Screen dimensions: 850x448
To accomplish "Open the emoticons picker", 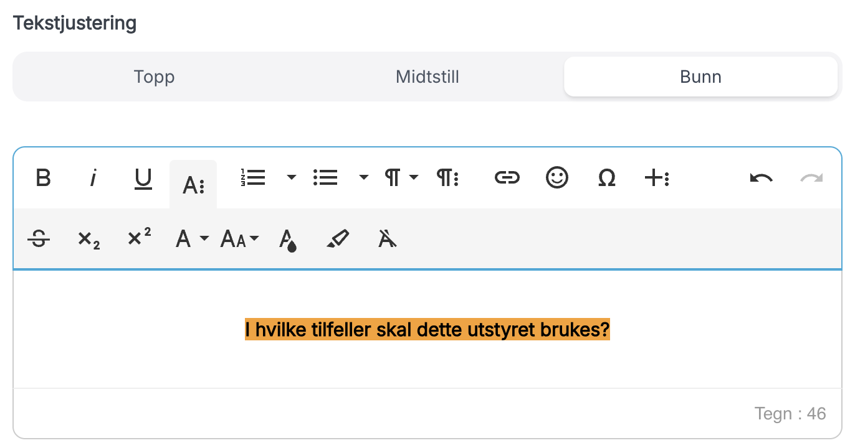I will pyautogui.click(x=557, y=178).
